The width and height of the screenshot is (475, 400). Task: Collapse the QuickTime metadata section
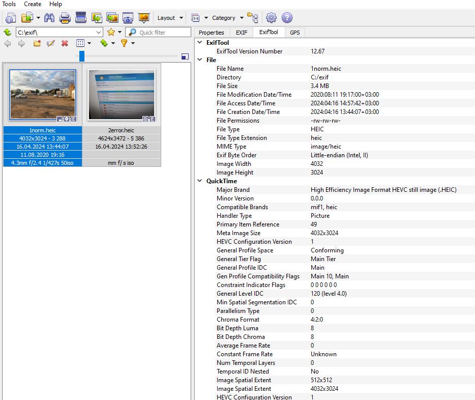(200, 181)
